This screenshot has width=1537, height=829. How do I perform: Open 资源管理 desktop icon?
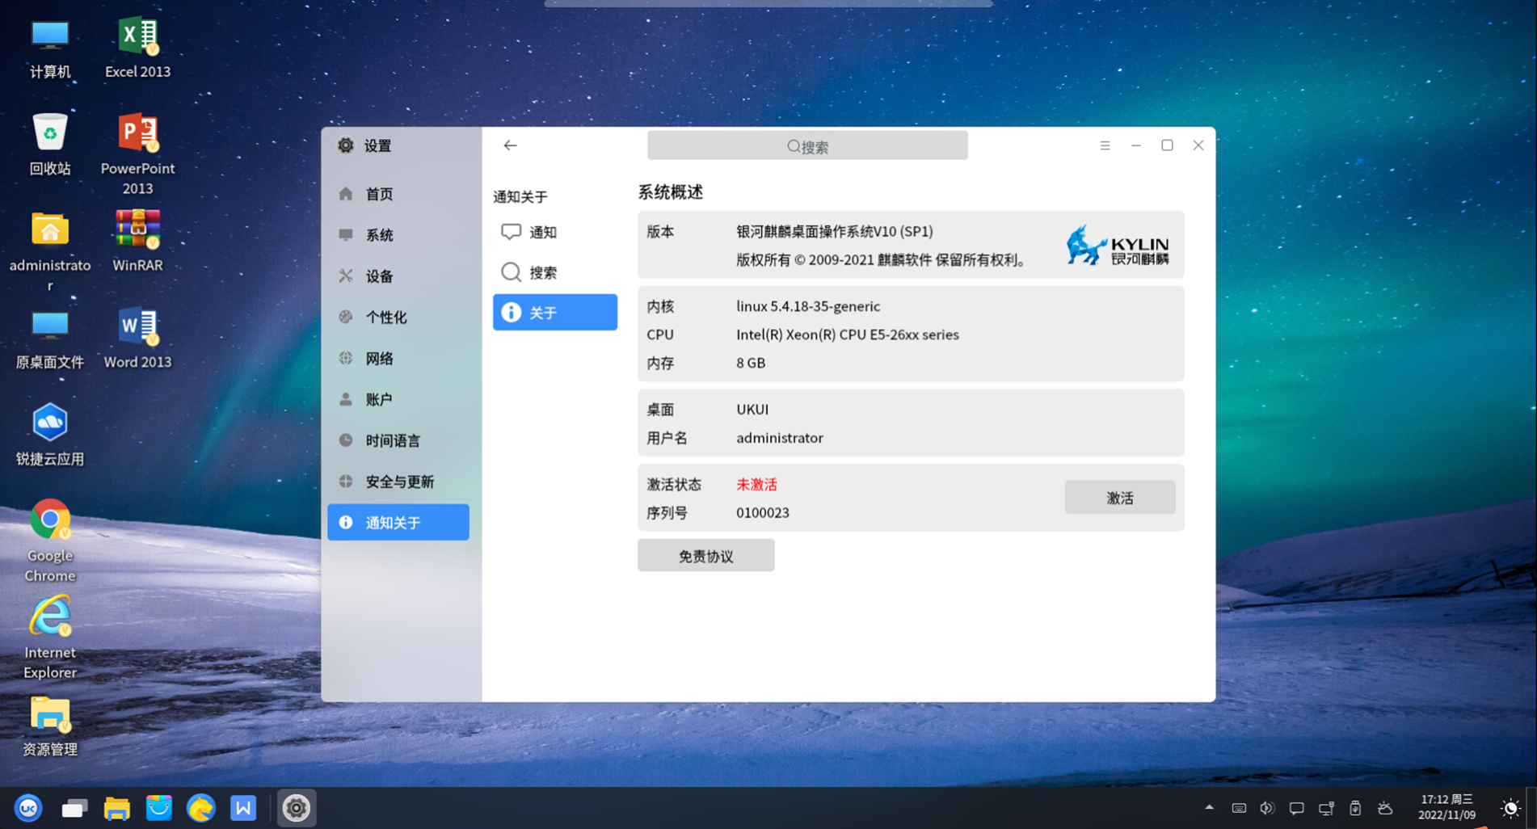pos(50,726)
